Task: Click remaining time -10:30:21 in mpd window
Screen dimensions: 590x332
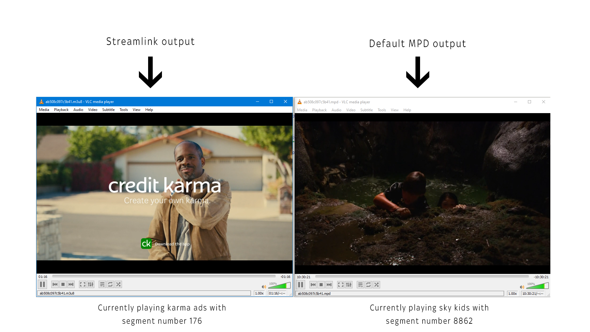Action: [541, 277]
